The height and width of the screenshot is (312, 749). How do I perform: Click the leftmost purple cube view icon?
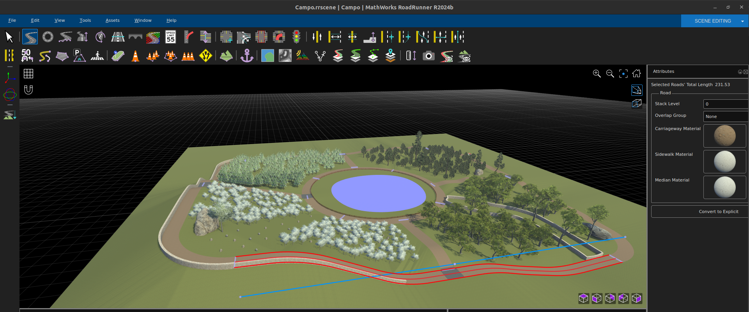pyautogui.click(x=583, y=298)
